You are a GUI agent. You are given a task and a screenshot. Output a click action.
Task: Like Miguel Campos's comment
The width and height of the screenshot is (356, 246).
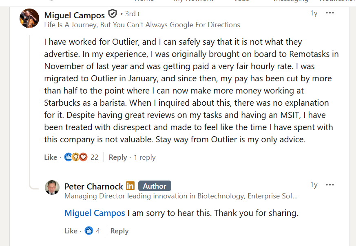(x=51, y=157)
